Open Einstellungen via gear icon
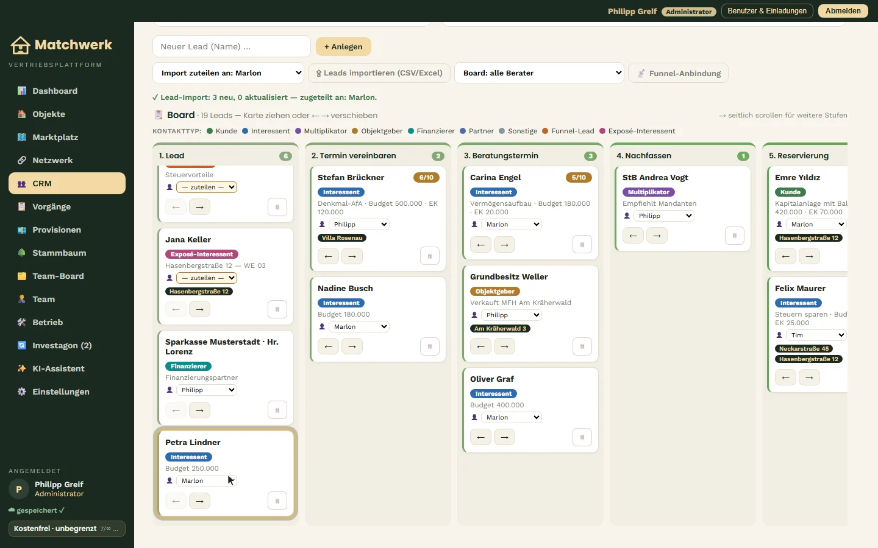 [x=22, y=392]
